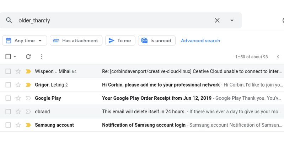284x142 pixels.
Task: Star the Wispeon .. Mihai email
Action: pyautogui.click(x=18, y=71)
